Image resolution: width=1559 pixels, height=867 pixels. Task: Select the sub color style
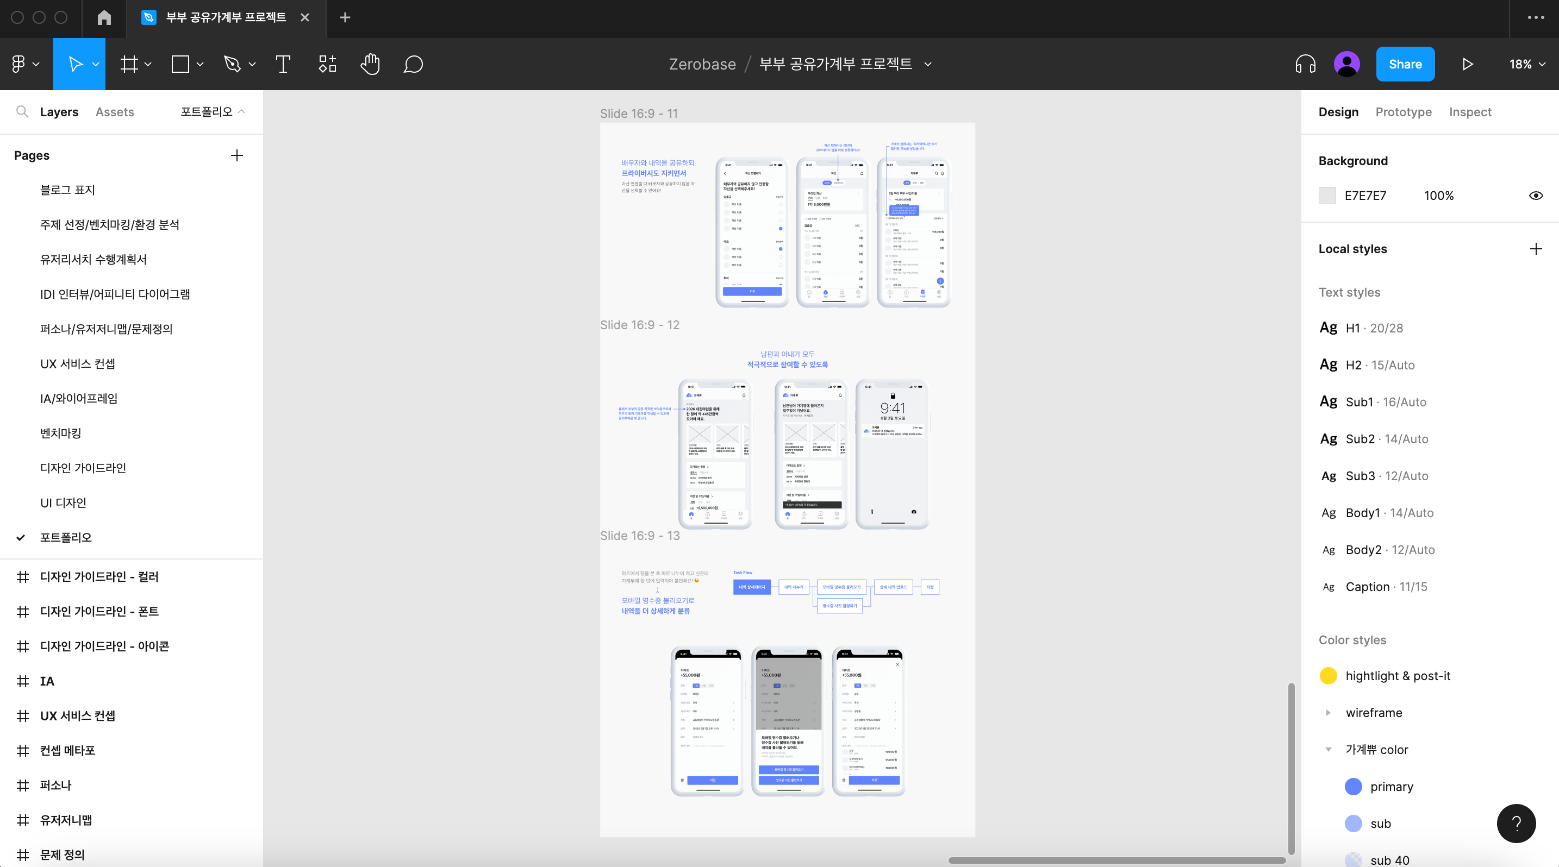(1369, 824)
